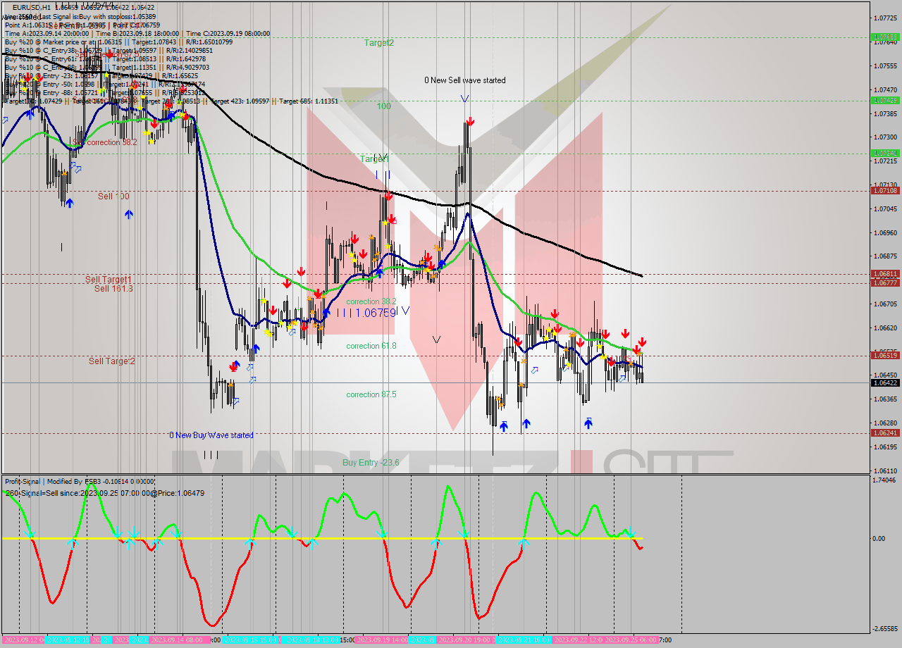Click the blue buy arrow below the lowest candles
902x648 pixels.
505,425
